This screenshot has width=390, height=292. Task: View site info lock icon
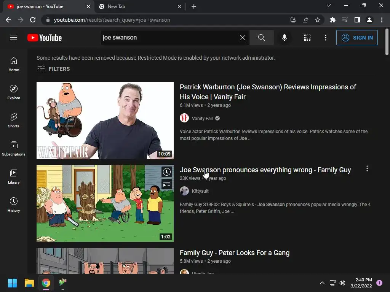[48, 20]
